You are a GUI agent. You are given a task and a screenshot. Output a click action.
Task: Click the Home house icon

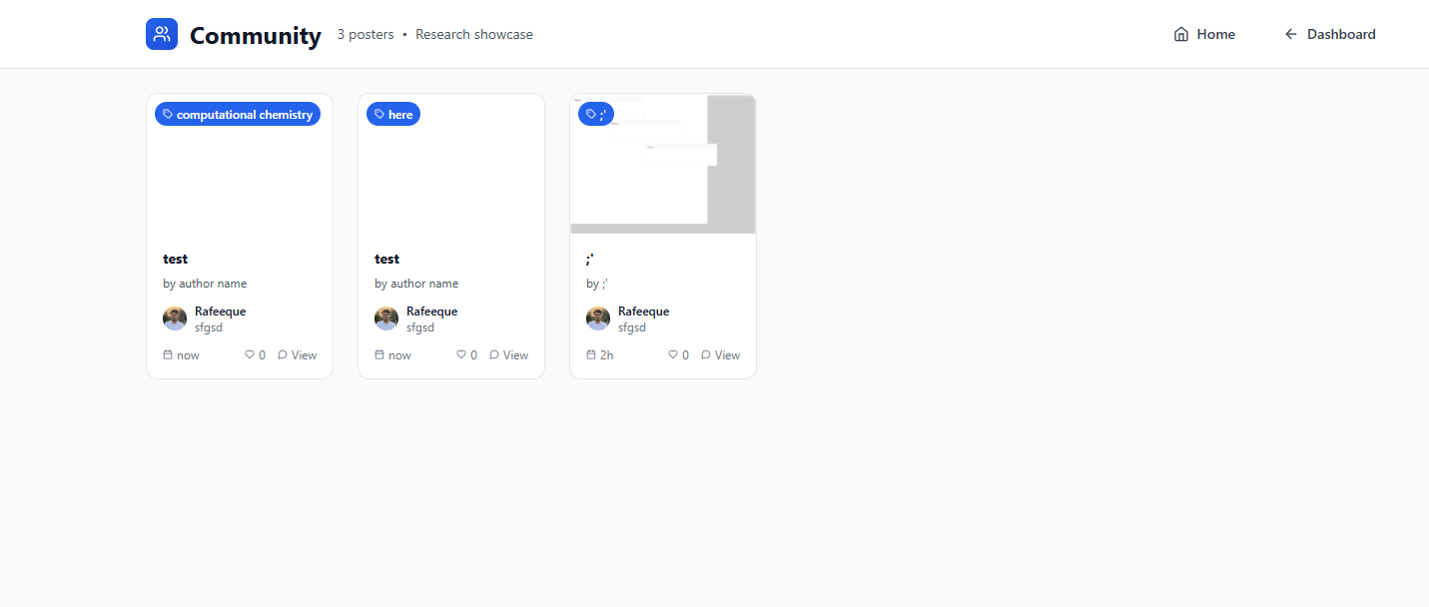pos(1181,34)
